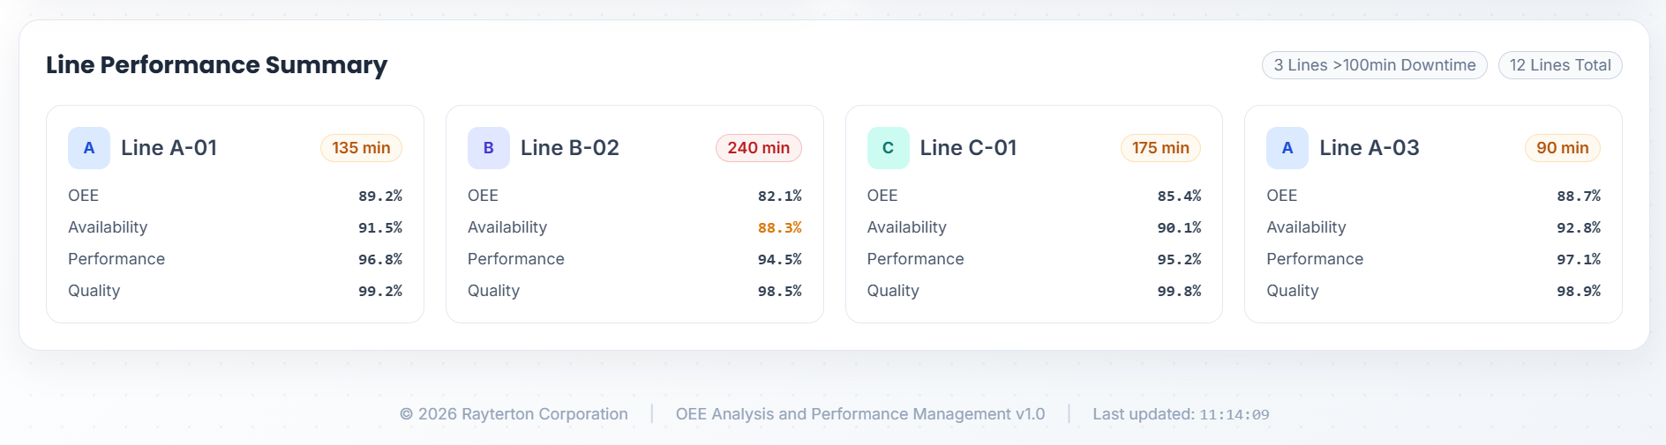Select the Line A-03 card title
Screen dimensions: 1666x445
[x=1369, y=148]
